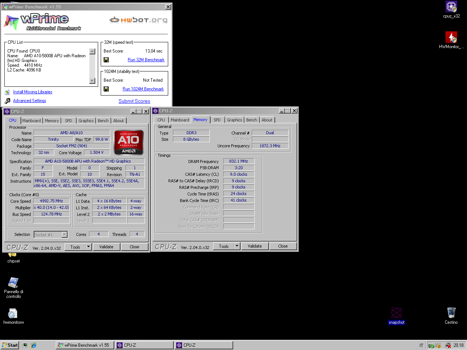This screenshot has width=467, height=350.
Task: Click the taskbar clock showing 20.18
Action: tap(459, 345)
